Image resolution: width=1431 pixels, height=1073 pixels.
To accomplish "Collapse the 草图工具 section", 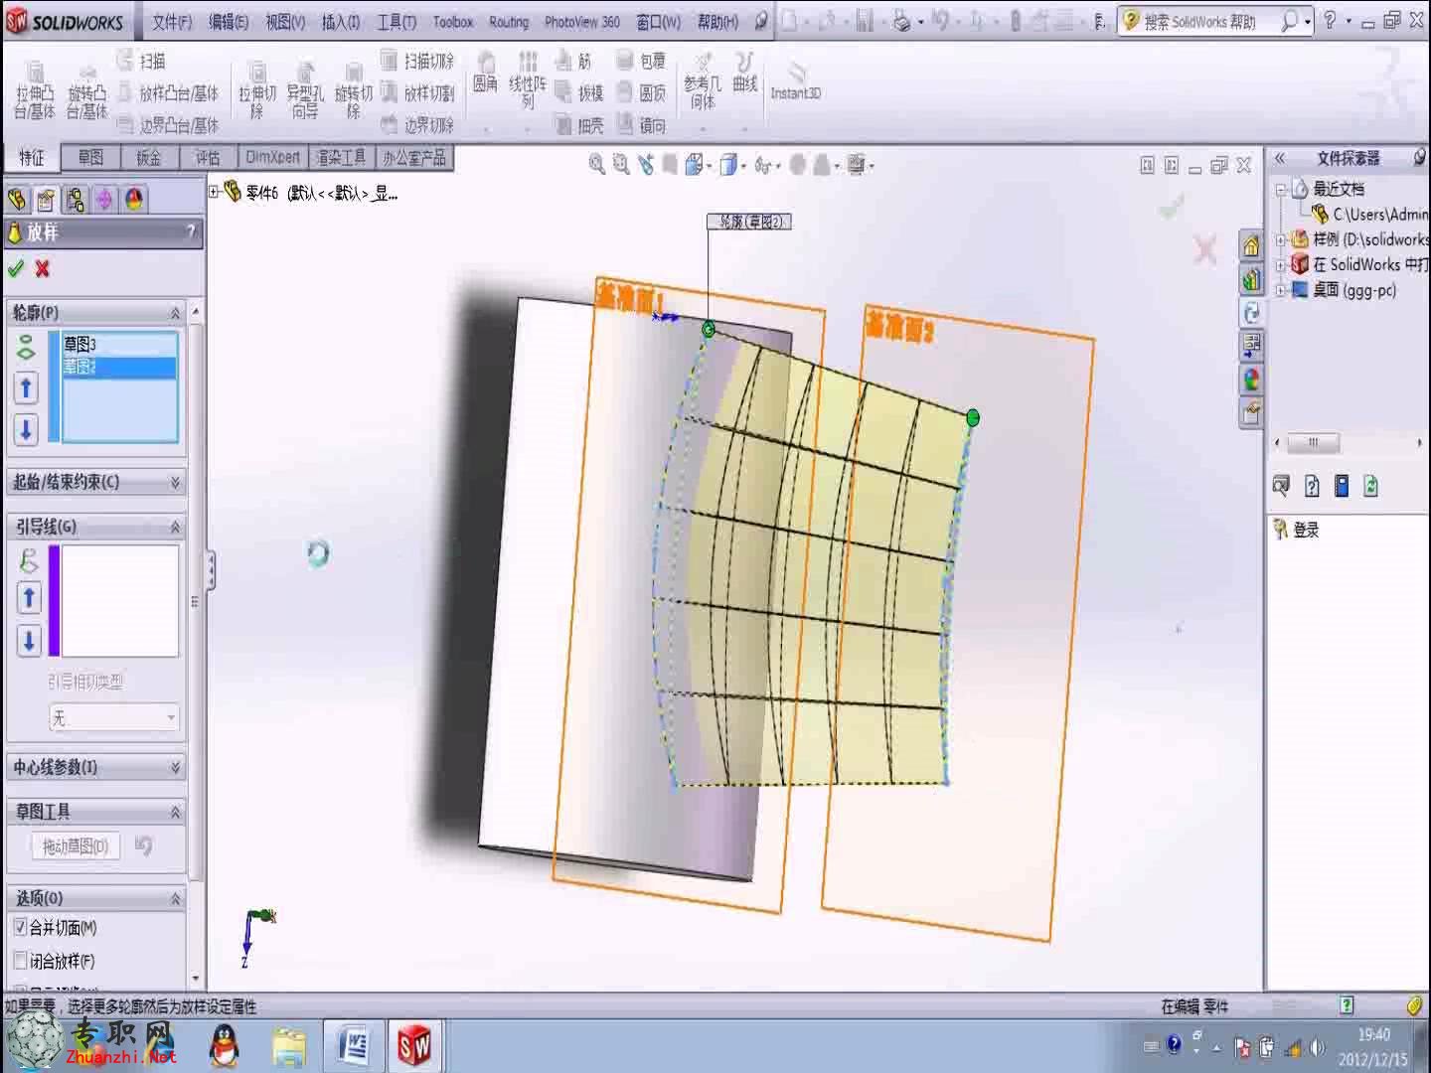I will coord(175,812).
